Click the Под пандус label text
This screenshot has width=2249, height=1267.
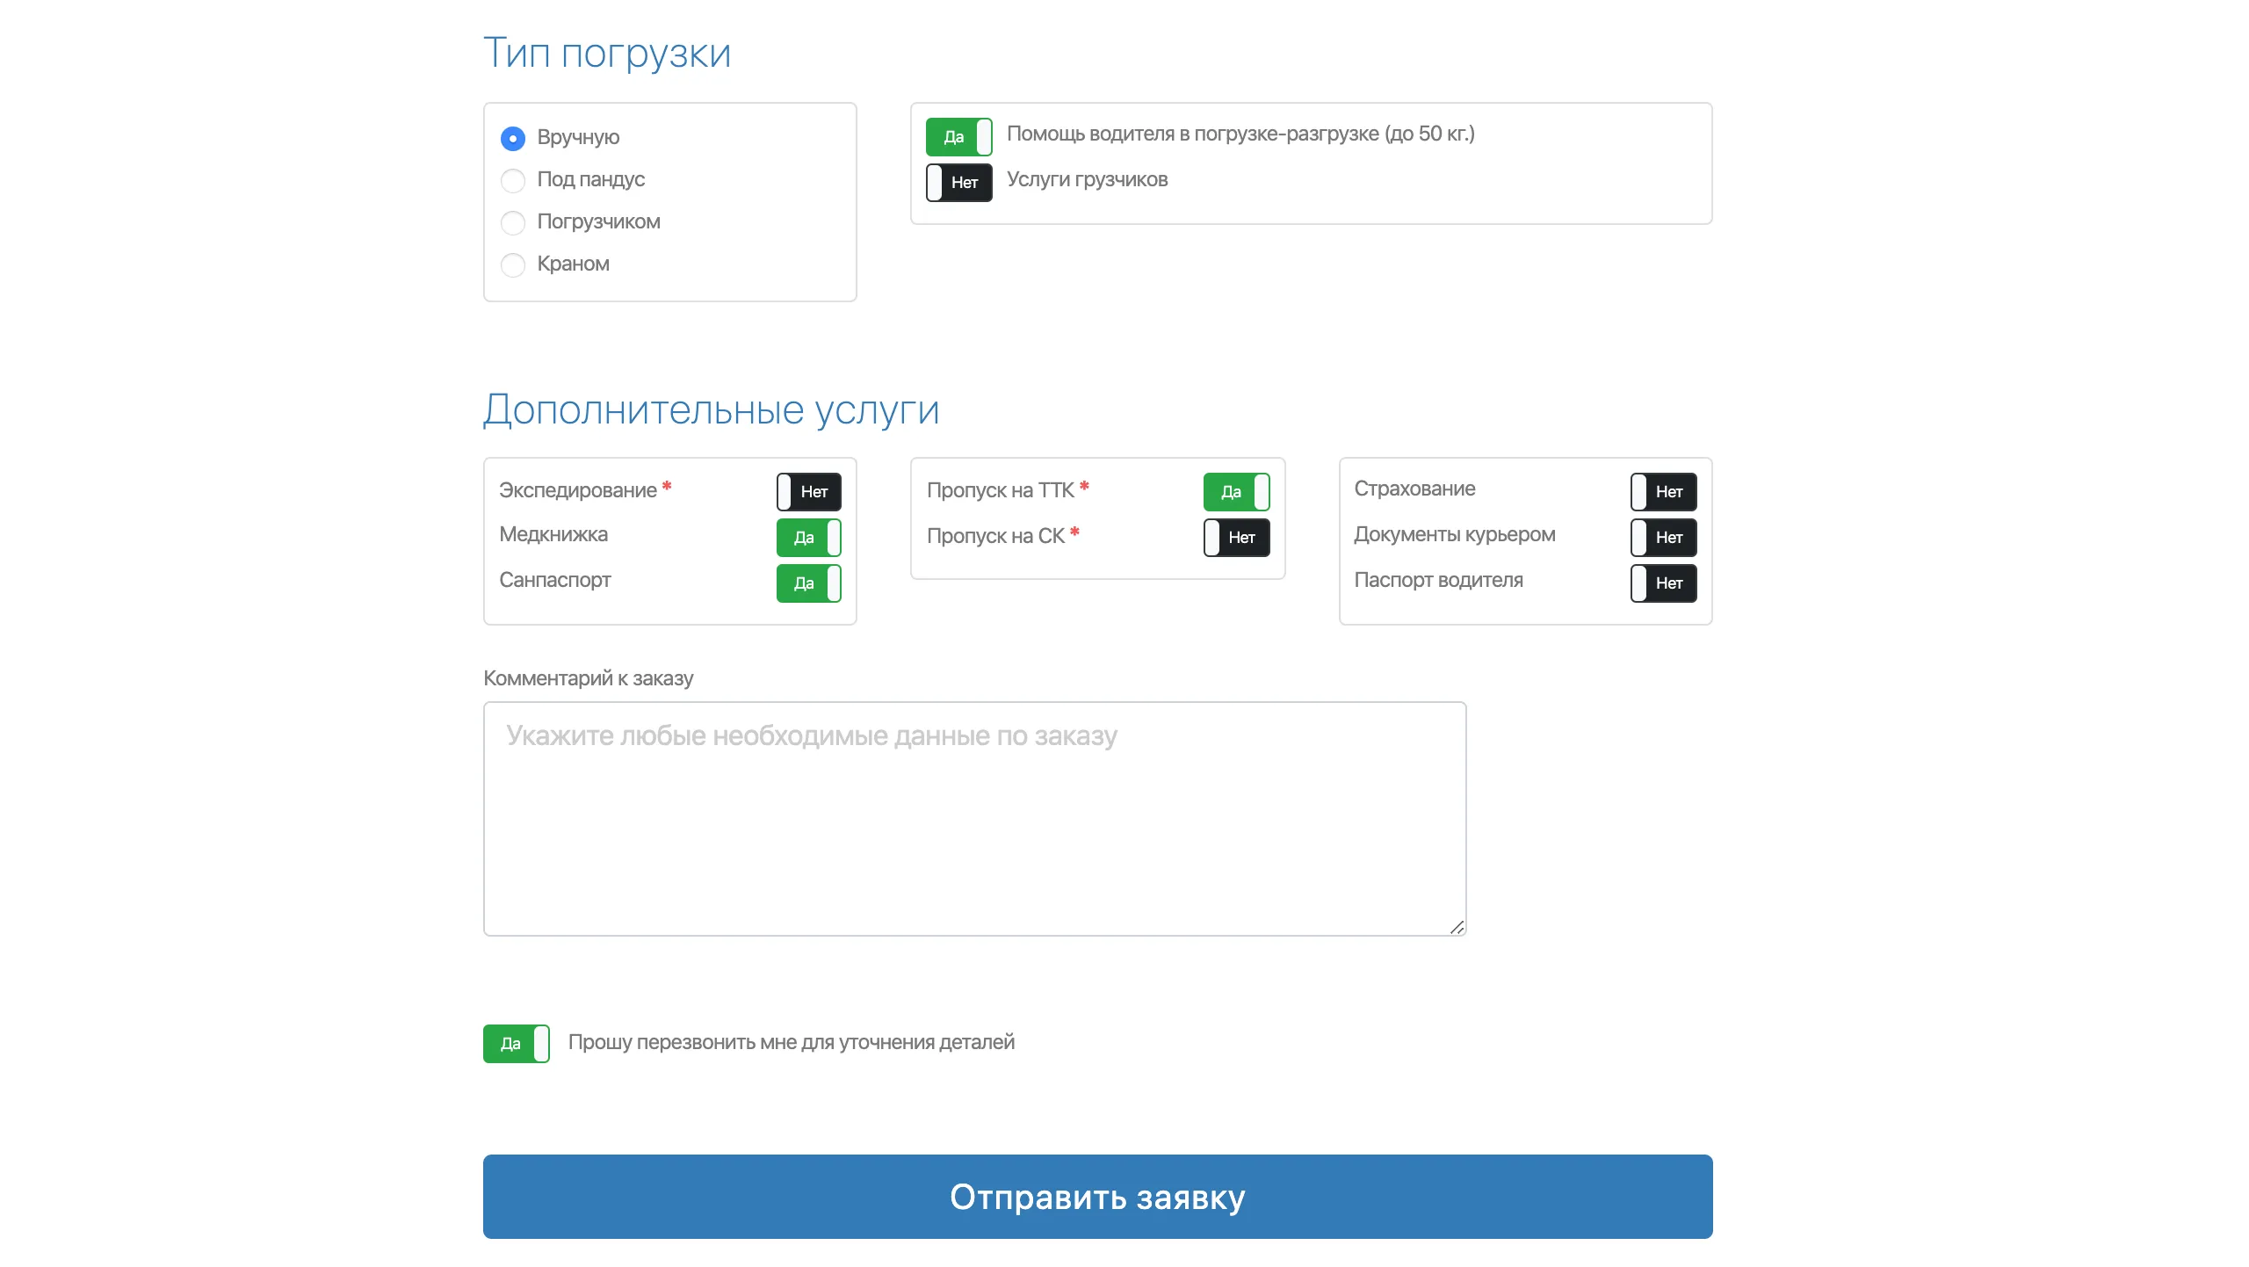click(x=590, y=180)
